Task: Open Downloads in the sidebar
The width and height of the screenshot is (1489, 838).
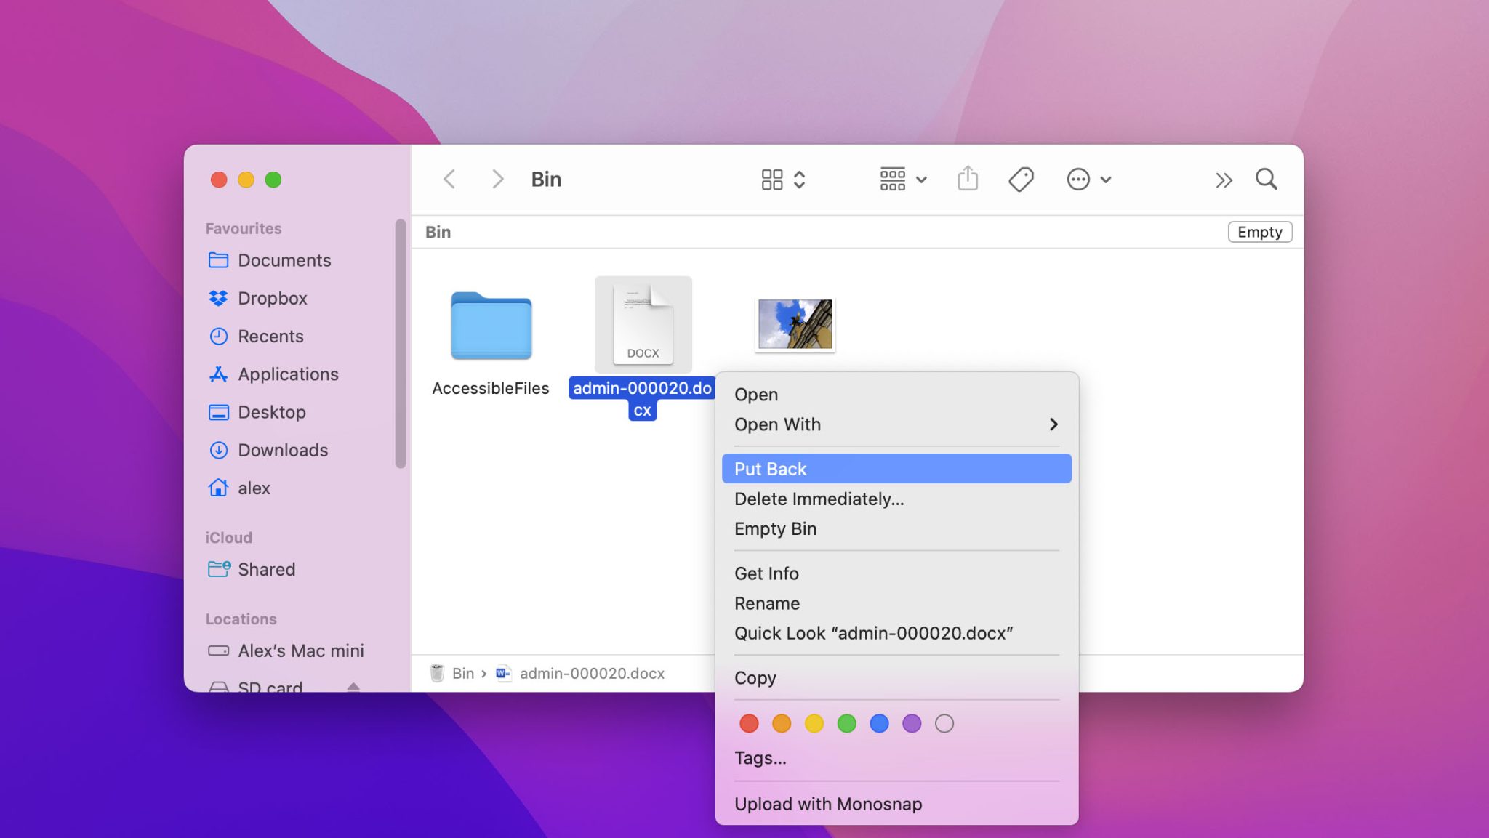Action: (x=283, y=450)
